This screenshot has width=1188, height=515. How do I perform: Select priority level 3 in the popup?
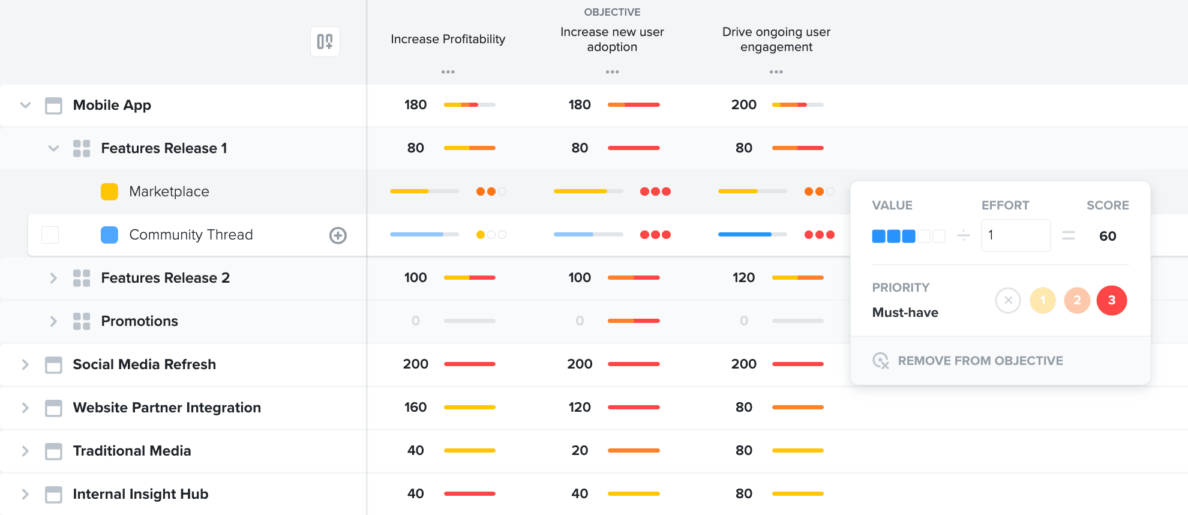(1112, 300)
